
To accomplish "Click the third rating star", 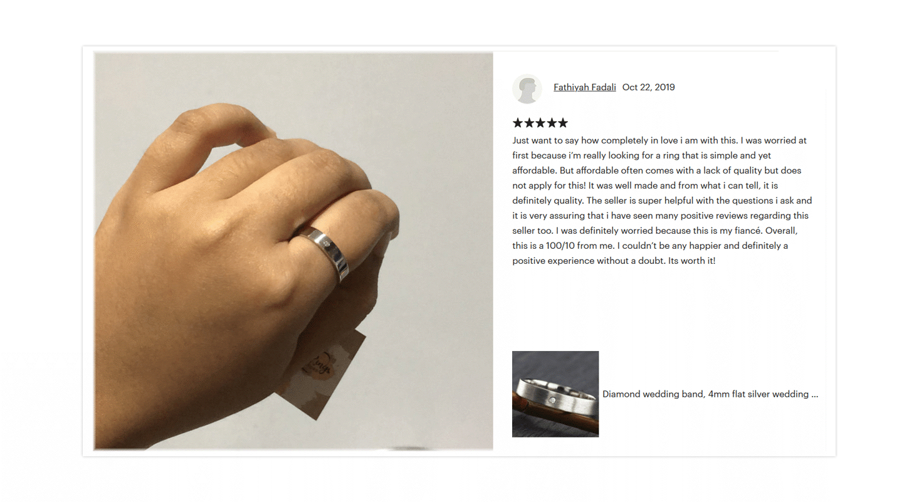I will coord(540,123).
